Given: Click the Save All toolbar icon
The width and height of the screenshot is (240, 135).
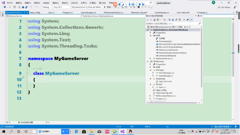Looking at the screenshot, I should click(x=26, y=7).
